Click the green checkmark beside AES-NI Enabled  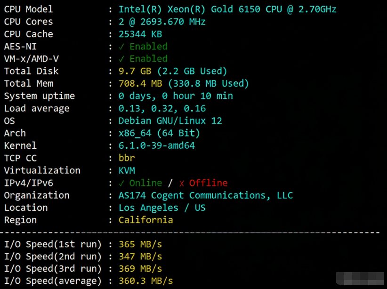[121, 47]
